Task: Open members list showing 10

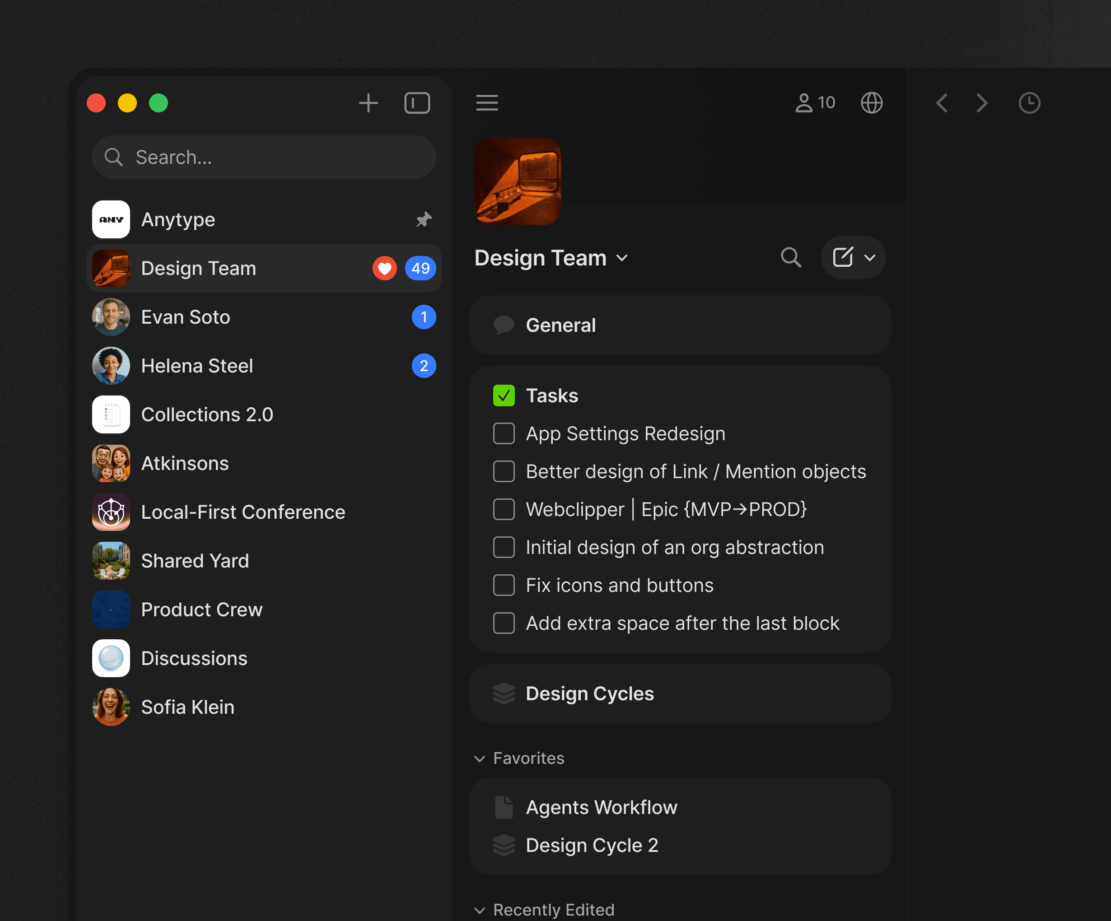Action: pos(815,102)
